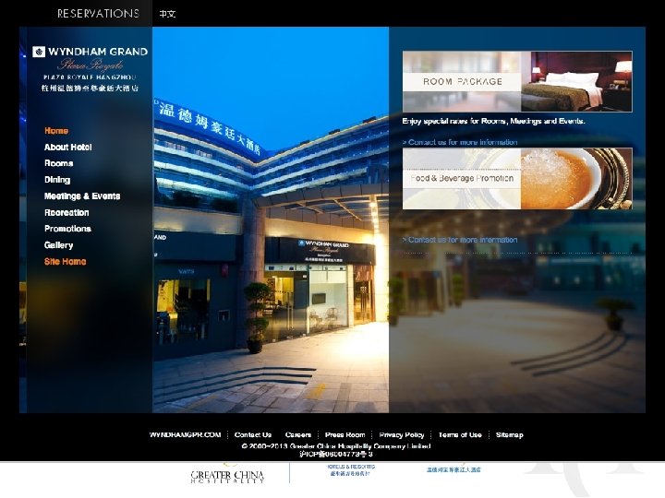665x498 pixels.
Task: Click the ICP registration number text
Action: point(336,454)
